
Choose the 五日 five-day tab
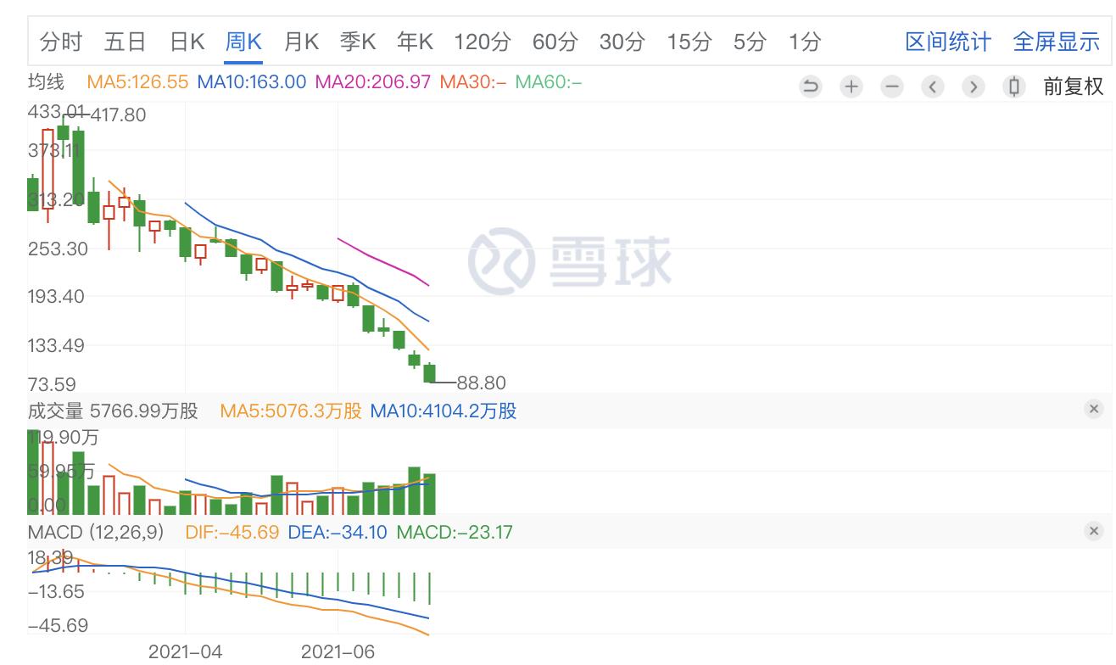(x=126, y=42)
